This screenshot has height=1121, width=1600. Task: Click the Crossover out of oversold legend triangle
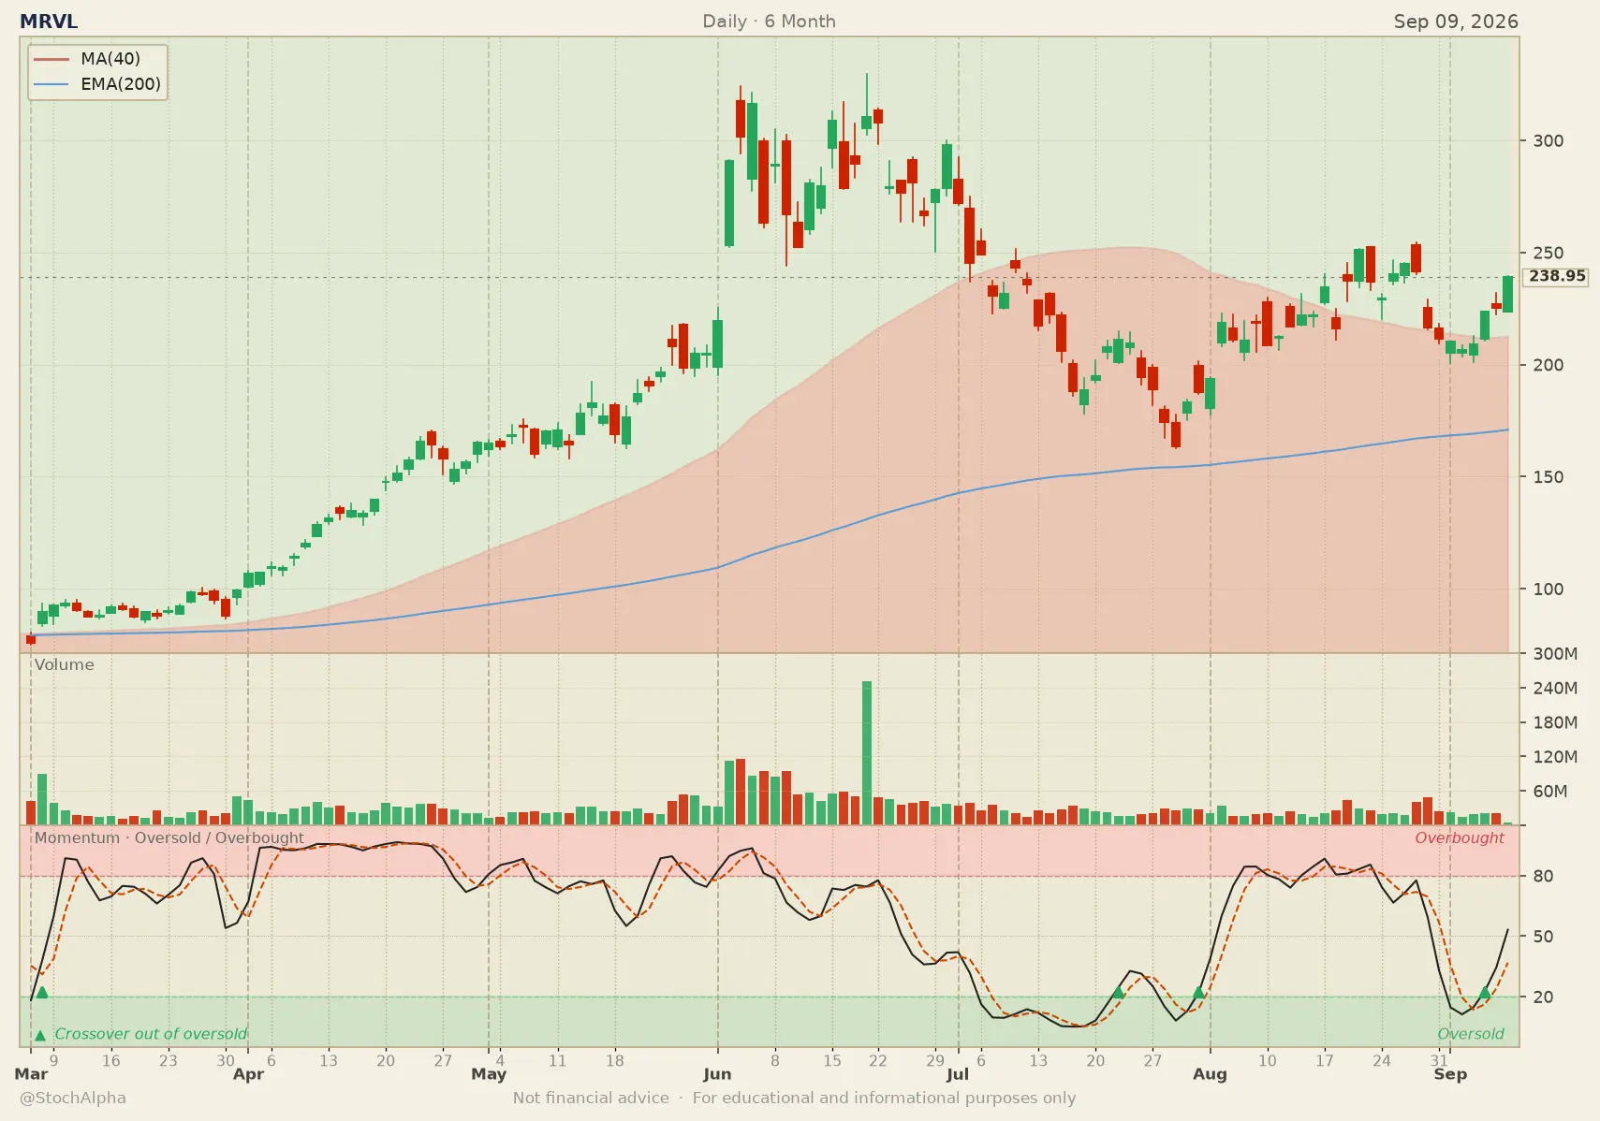[40, 1035]
